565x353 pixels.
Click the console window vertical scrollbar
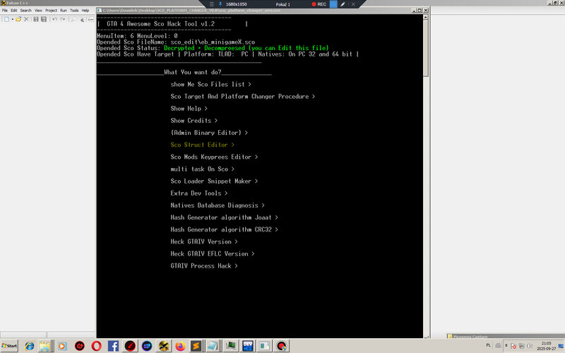[426, 176]
